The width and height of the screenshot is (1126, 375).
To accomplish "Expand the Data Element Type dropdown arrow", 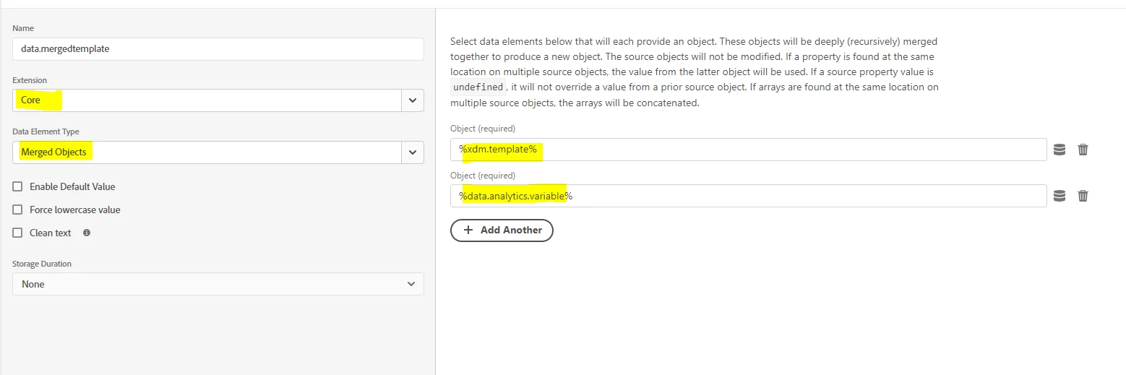I will (412, 152).
